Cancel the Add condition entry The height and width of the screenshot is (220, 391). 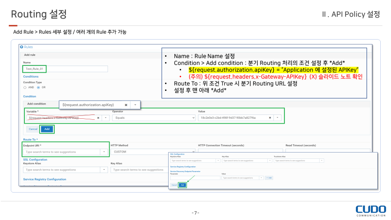tap(33, 129)
